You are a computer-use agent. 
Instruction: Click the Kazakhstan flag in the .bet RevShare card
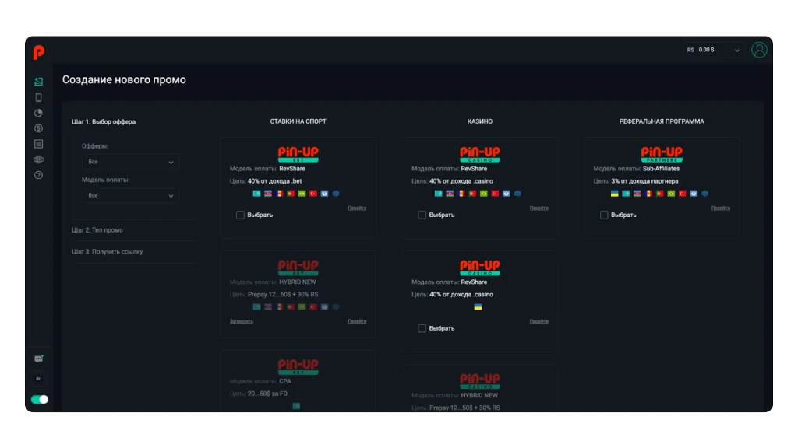point(256,194)
